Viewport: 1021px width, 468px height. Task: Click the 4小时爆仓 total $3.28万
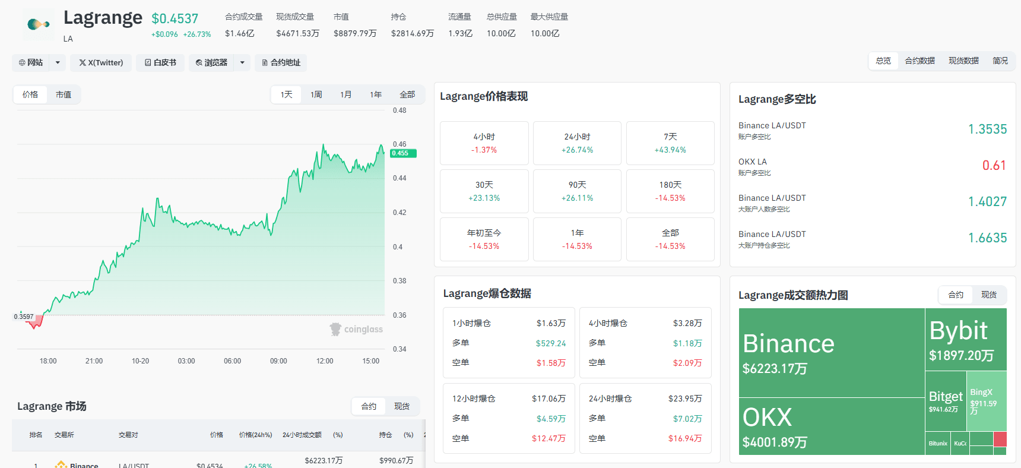pos(687,323)
